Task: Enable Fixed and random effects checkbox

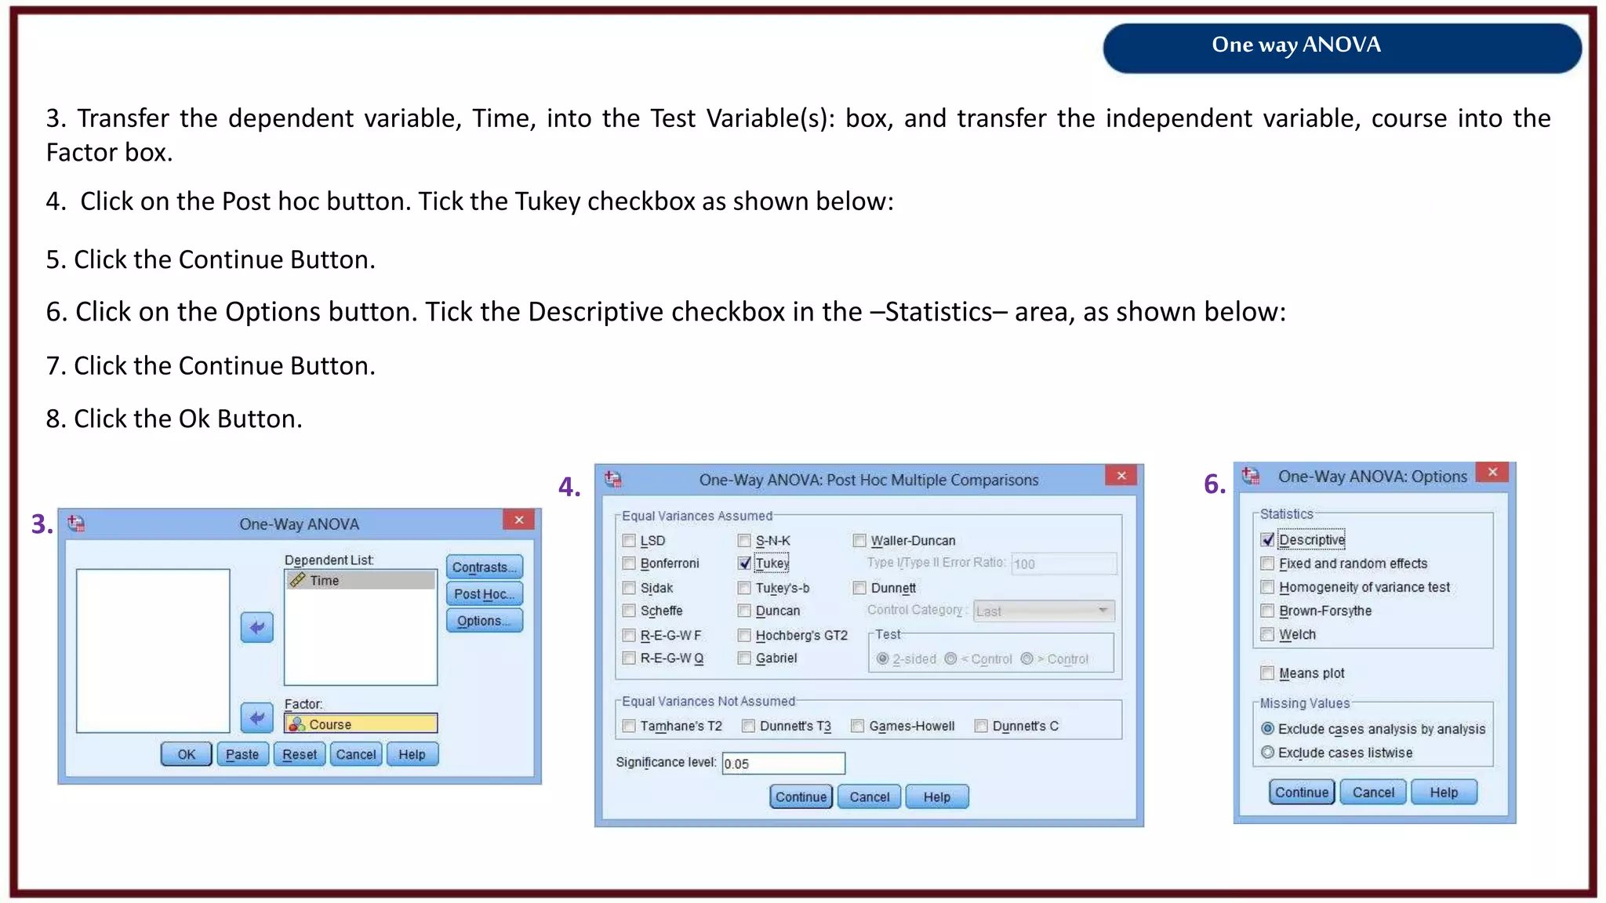Action: [x=1267, y=563]
